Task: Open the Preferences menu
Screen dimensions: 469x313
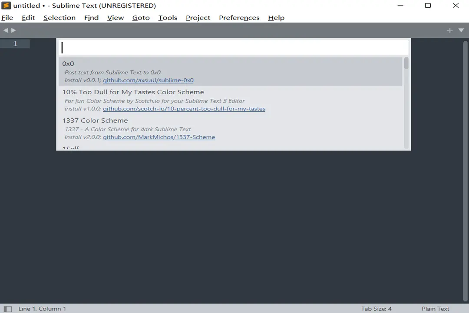Action: pyautogui.click(x=239, y=18)
